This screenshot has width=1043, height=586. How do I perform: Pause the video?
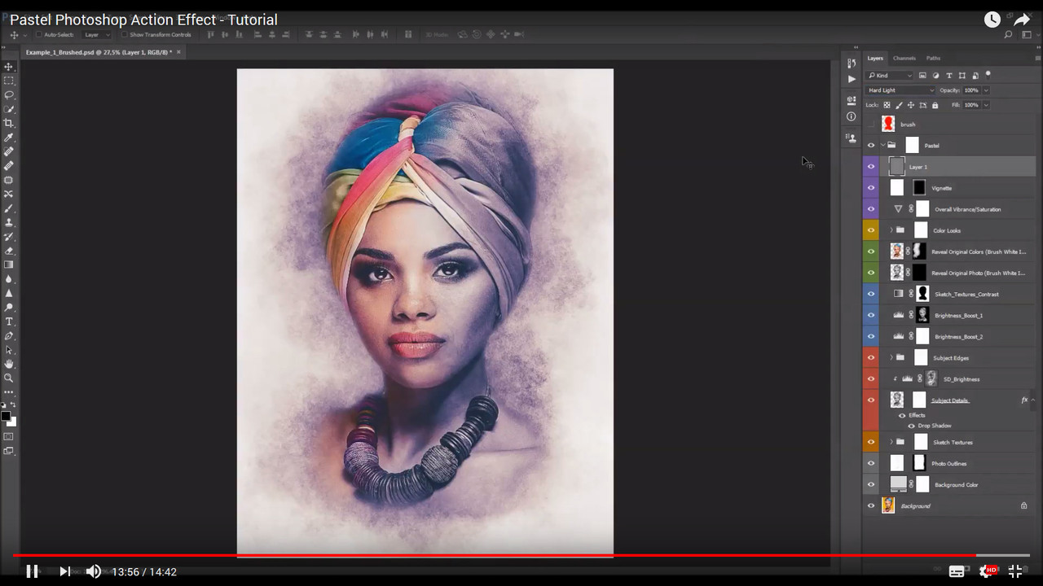tap(32, 571)
